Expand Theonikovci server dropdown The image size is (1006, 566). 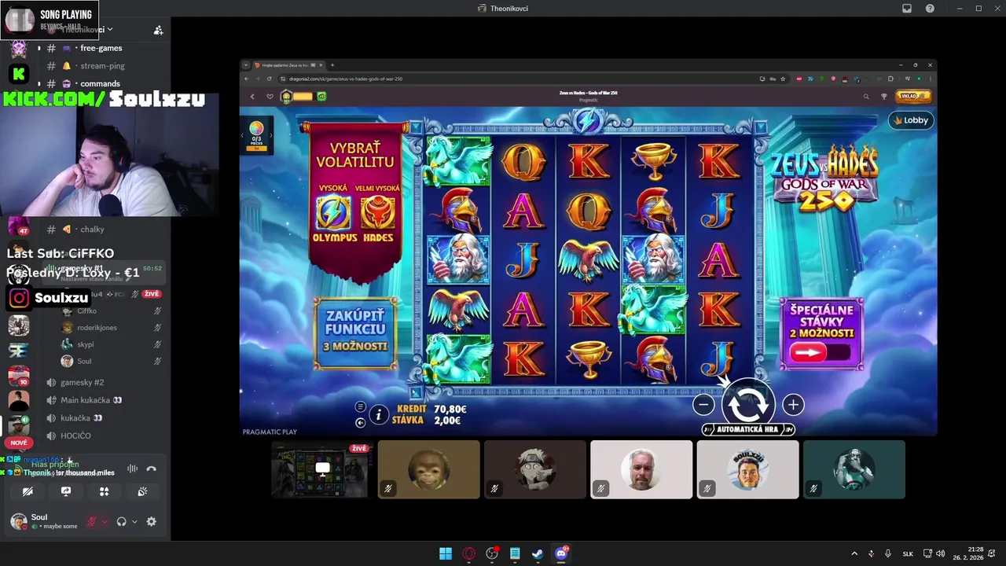[x=110, y=29]
